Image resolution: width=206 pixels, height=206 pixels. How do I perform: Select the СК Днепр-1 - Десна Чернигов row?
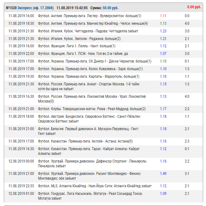pyautogui.click(x=104, y=62)
